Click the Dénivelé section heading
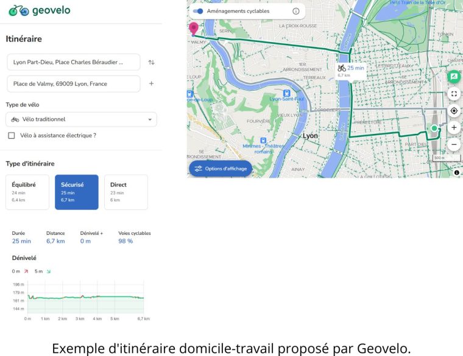The image size is (463, 356). coord(24,258)
